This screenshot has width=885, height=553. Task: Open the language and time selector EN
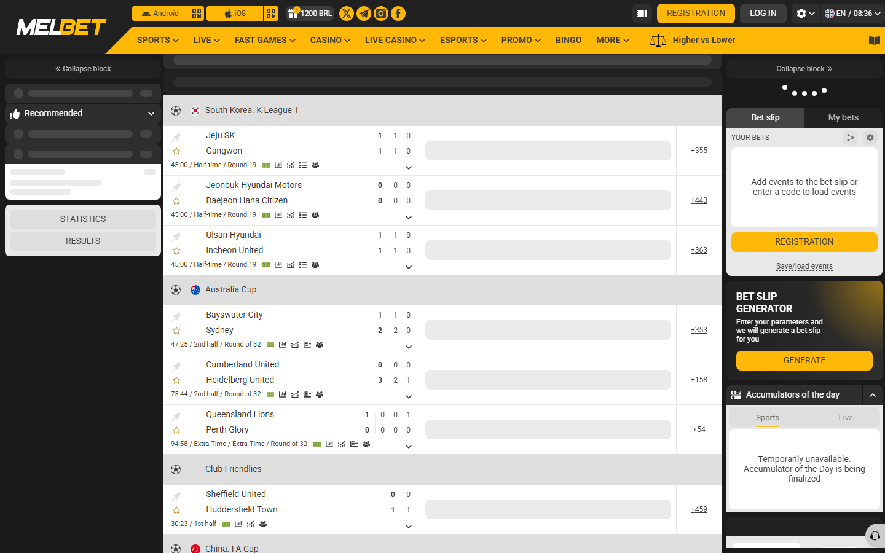click(852, 14)
